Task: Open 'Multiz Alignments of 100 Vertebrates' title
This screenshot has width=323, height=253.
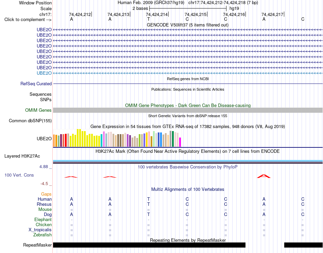Action: coord(188,189)
